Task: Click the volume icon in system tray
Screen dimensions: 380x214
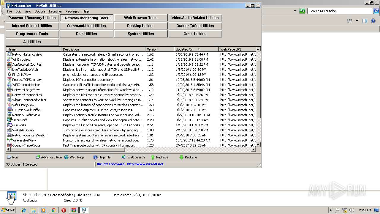Action: (351, 210)
